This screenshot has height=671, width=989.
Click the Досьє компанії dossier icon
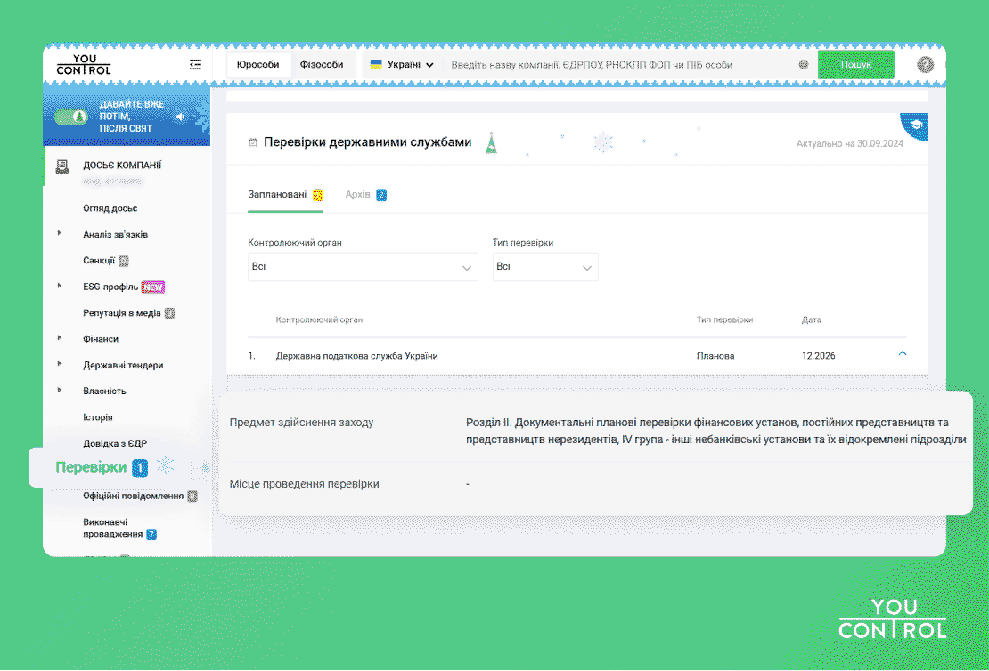62,166
